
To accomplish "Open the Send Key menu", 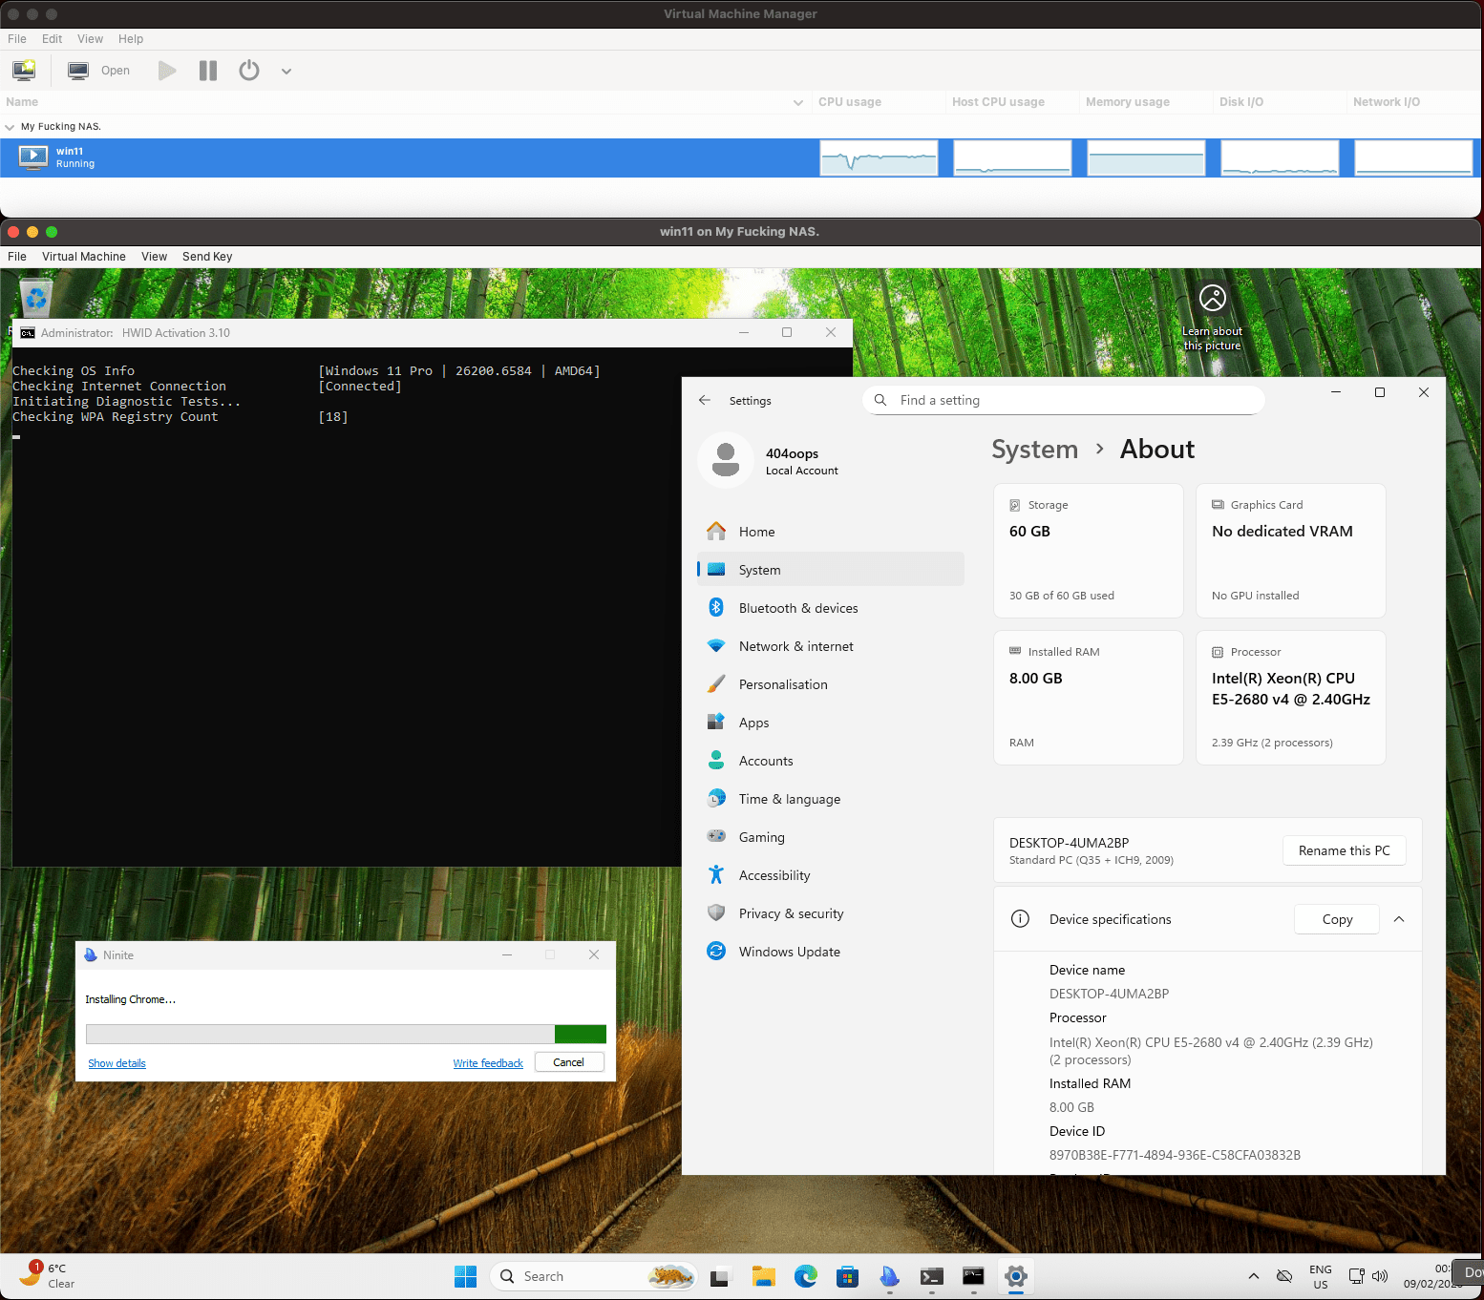I will 207,257.
